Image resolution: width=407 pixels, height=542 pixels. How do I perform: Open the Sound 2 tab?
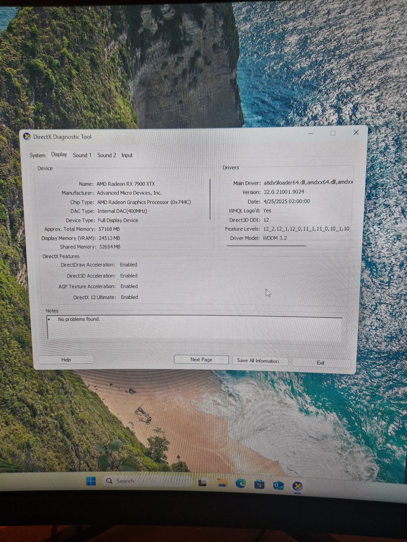(106, 155)
